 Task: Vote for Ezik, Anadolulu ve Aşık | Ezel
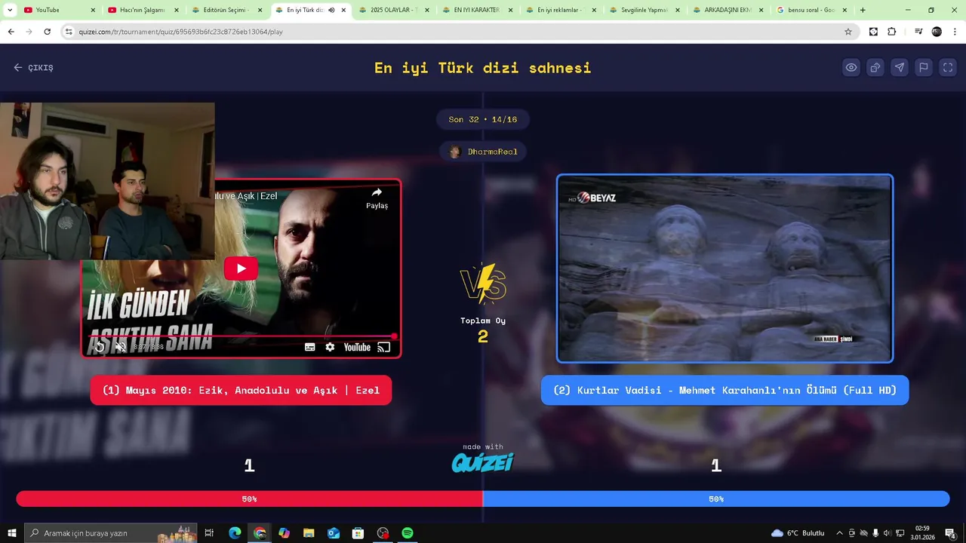241,390
